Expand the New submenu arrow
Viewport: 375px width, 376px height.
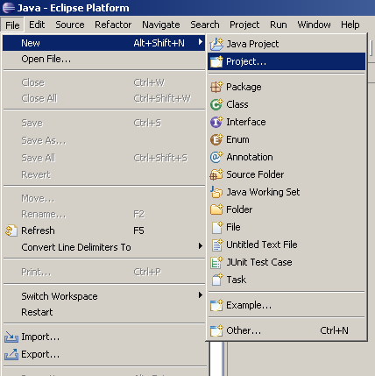pos(201,42)
